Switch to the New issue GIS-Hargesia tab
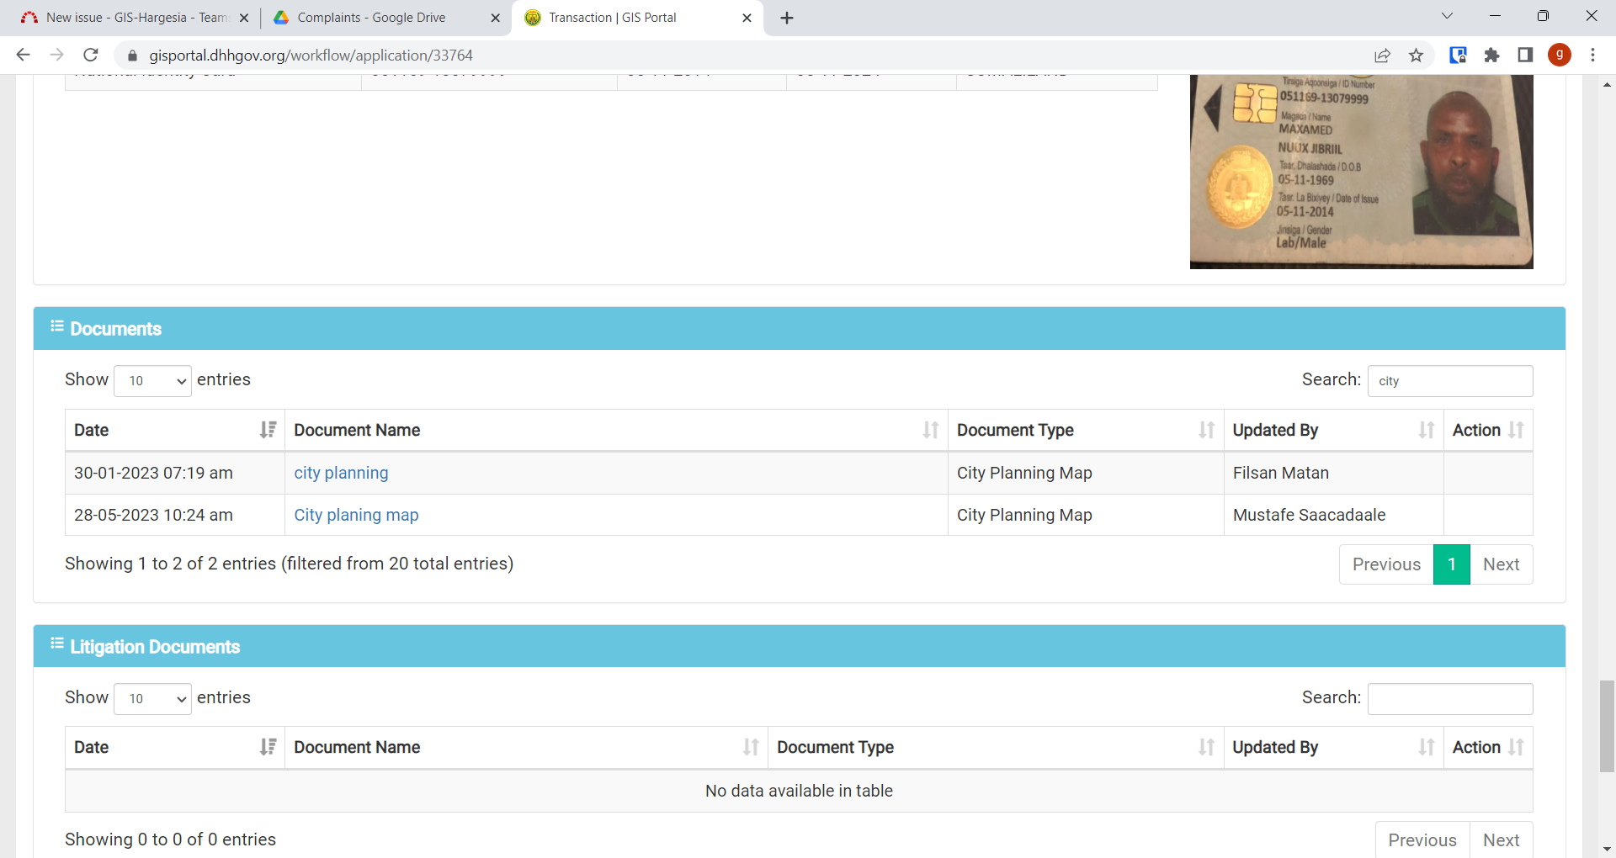Screen dimensions: 1616x858 [x=135, y=18]
